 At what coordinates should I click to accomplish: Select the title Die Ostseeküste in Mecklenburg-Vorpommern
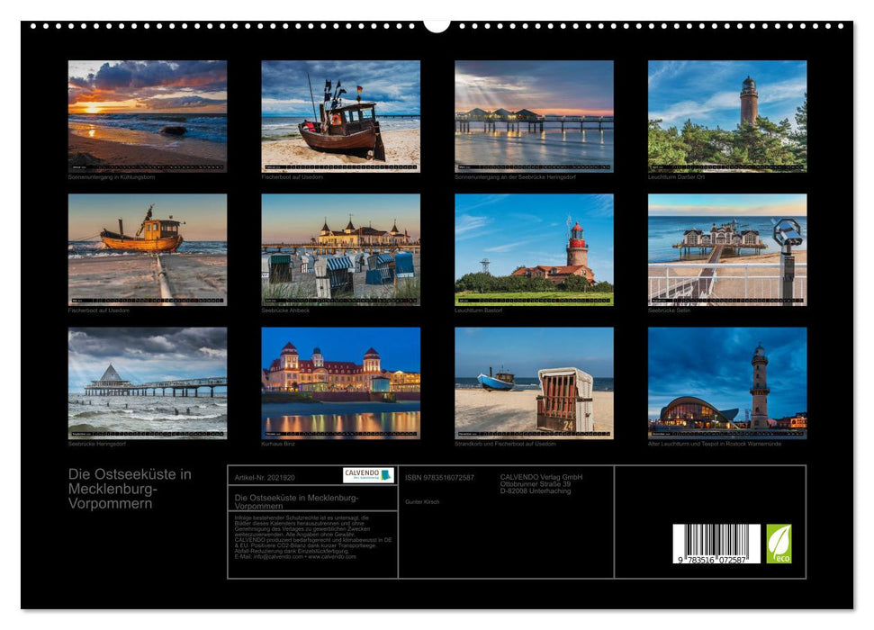[129, 489]
